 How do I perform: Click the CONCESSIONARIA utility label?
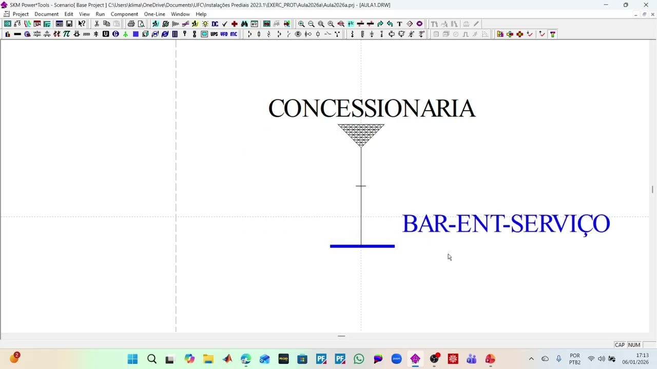(372, 109)
